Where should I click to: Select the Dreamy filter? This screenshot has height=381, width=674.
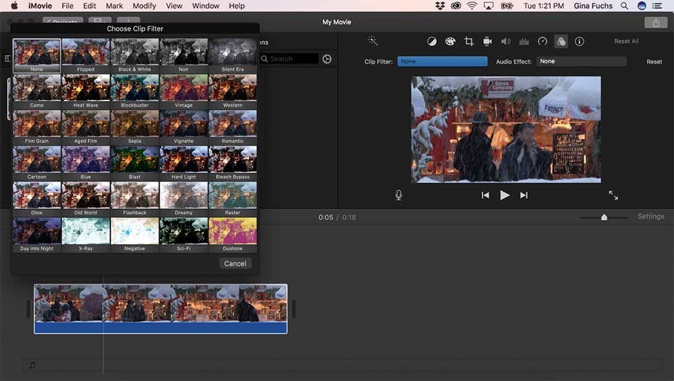(x=183, y=199)
